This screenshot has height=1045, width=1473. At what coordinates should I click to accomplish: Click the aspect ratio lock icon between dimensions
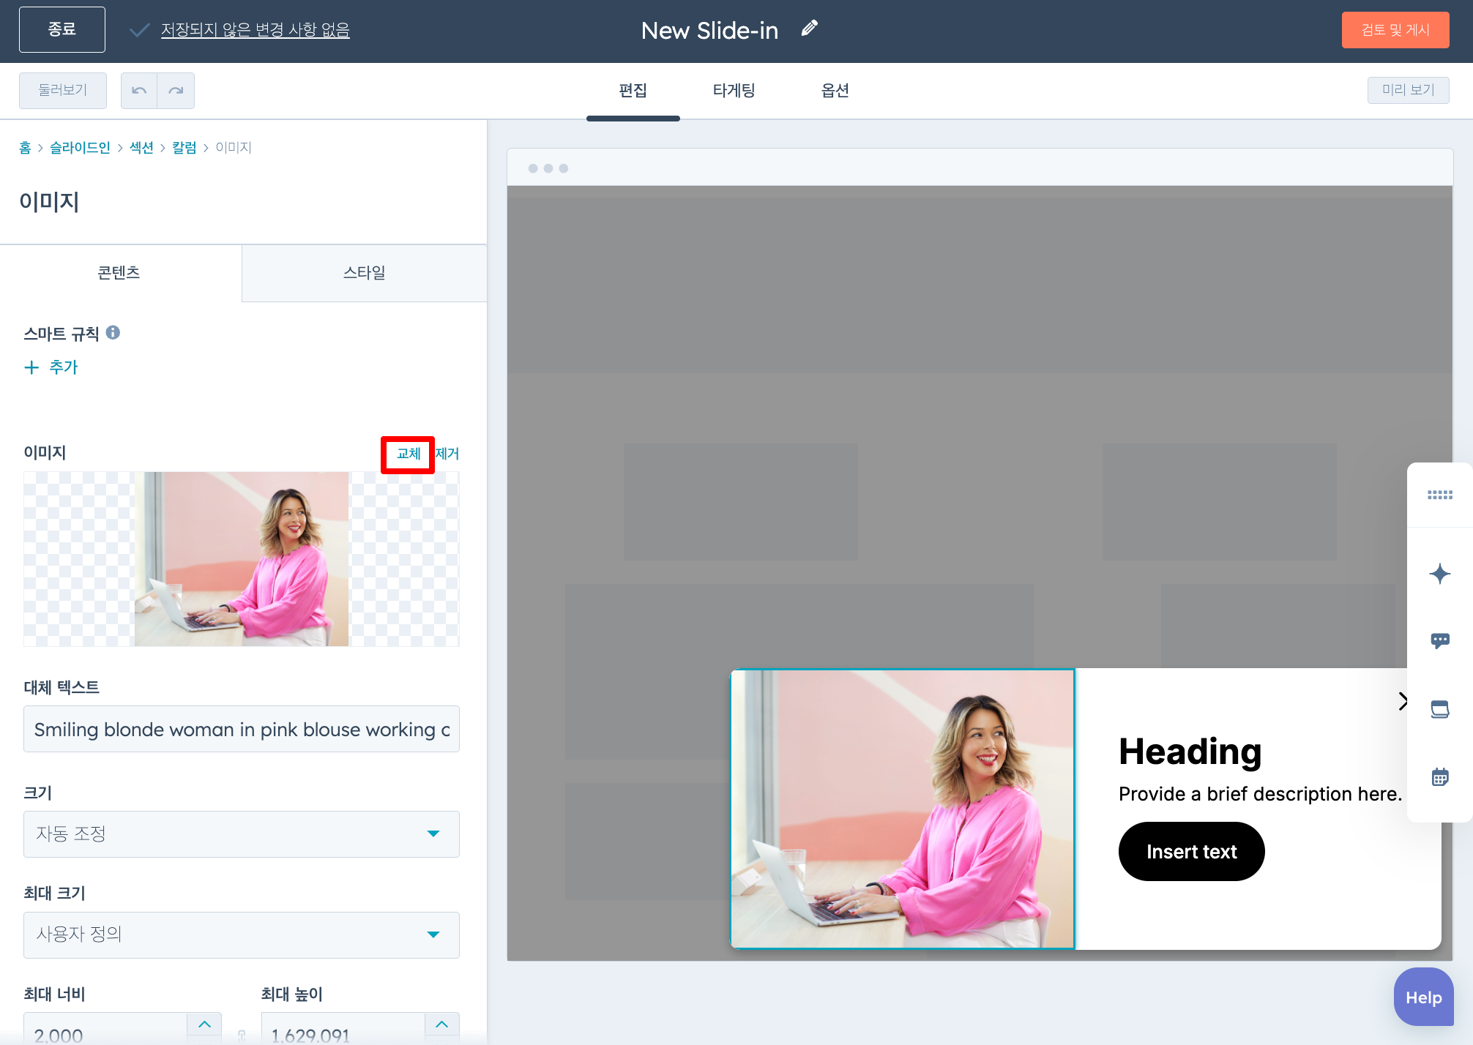[x=242, y=1035]
